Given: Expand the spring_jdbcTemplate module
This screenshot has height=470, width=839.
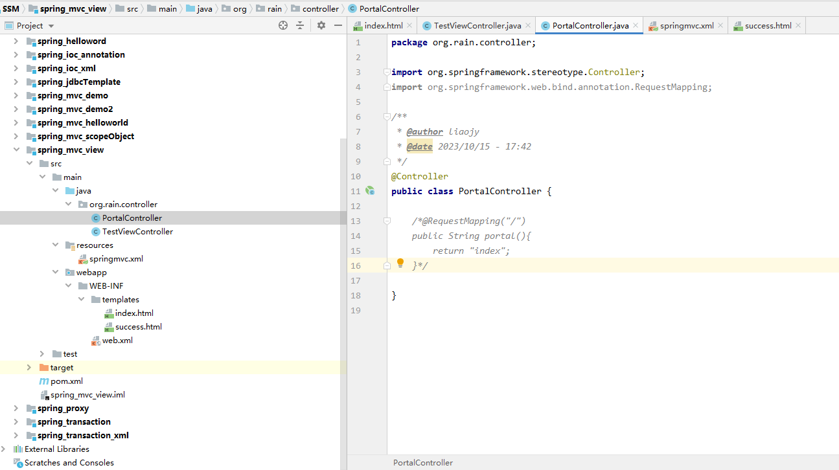Looking at the screenshot, I should [16, 82].
